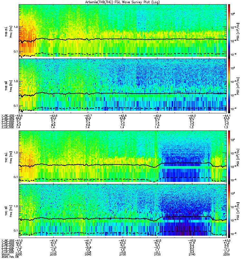Click the 2200 time tick label
This screenshot has width=242, height=259.
click(x=227, y=254)
